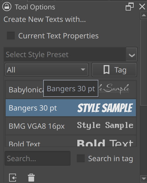Click the Style Sample preview of BMG VGA8
The image size is (147, 183).
[x=105, y=126]
